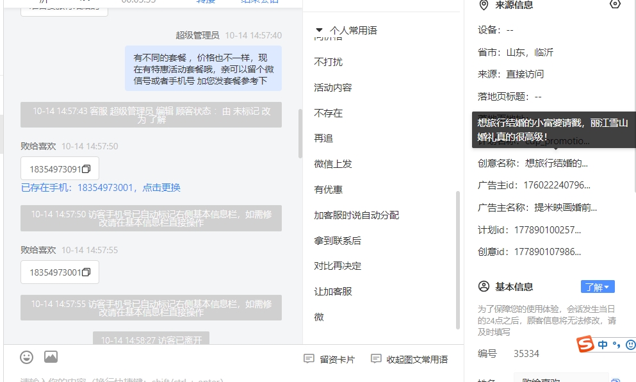Image resolution: width=636 pixels, height=382 pixels.
Task: Open the hexagon settings icon near 来源信息
Action: point(615,4)
